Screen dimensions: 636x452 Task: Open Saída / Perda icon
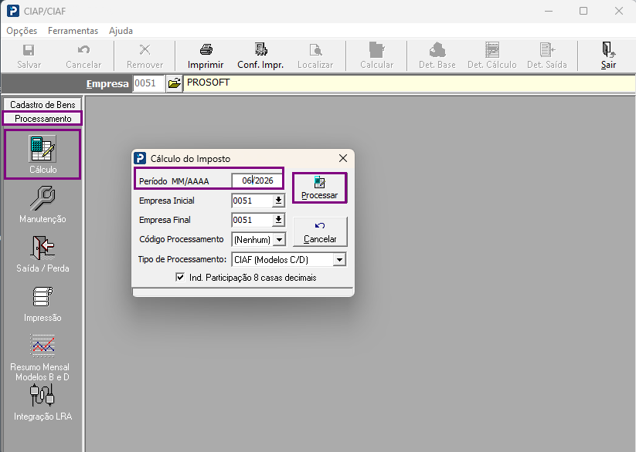43,248
